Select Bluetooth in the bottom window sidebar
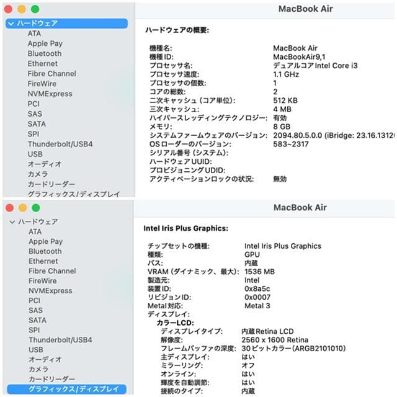Viewport: 397px width, 397px height. (x=45, y=251)
